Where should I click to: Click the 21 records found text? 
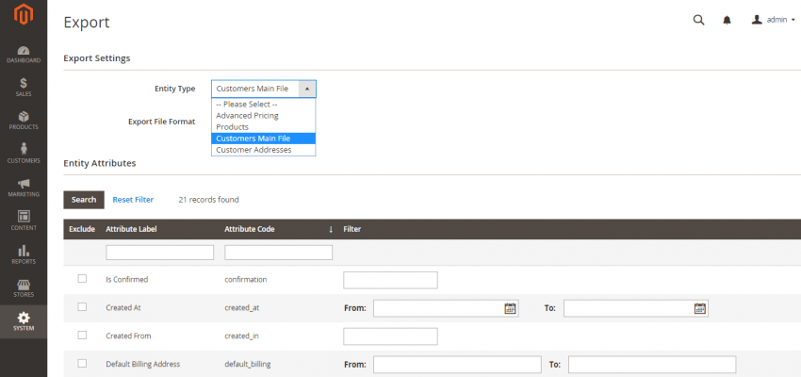208,200
